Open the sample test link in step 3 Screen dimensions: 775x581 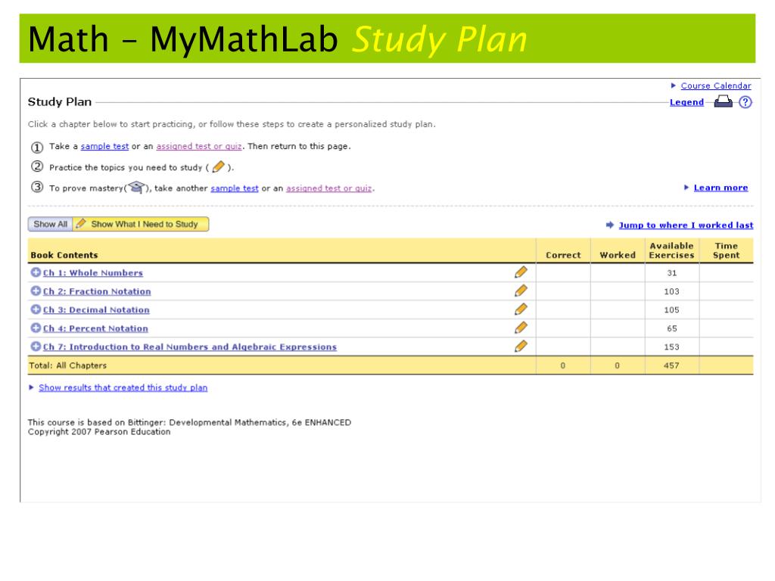tap(235, 188)
